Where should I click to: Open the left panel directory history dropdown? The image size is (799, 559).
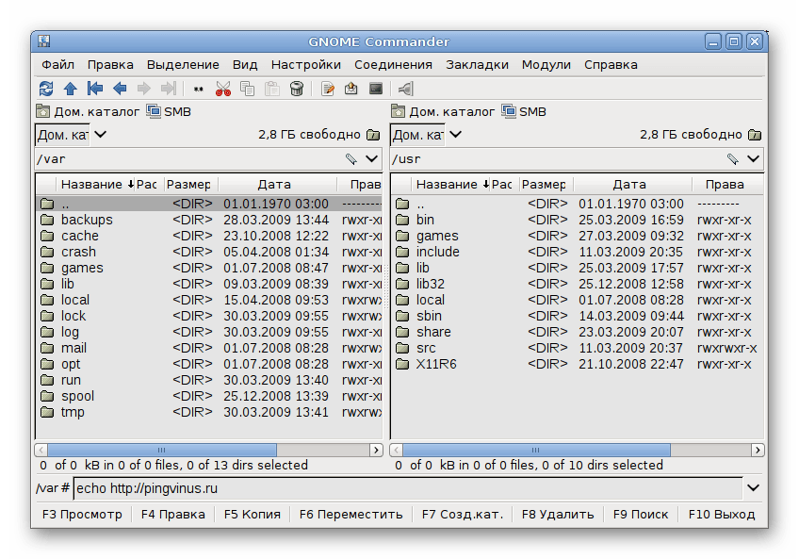click(x=372, y=159)
